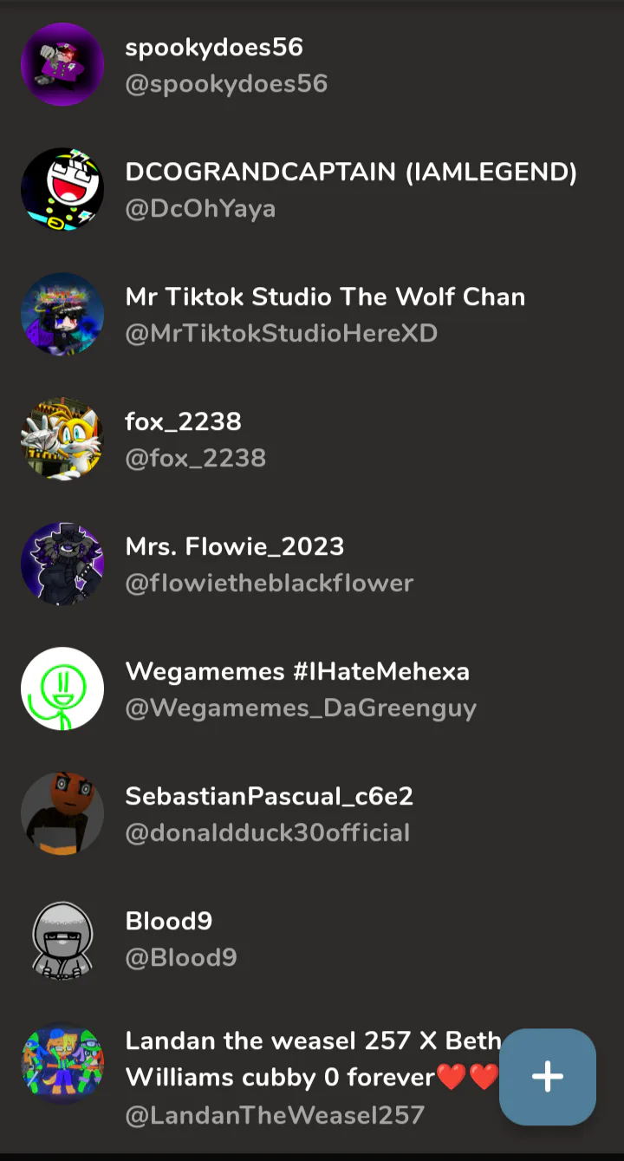Open DCOGRANDCAPTAIN (IAMLEGEND) profile name

click(x=351, y=173)
